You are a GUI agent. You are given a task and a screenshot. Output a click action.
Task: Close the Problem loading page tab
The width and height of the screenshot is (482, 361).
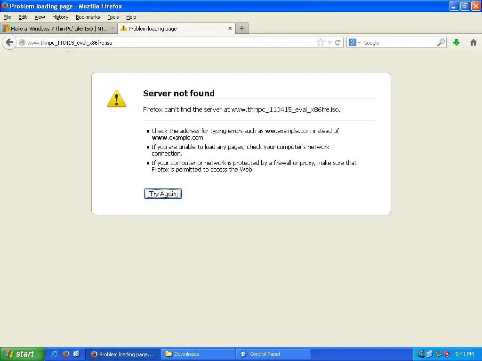tap(230, 28)
